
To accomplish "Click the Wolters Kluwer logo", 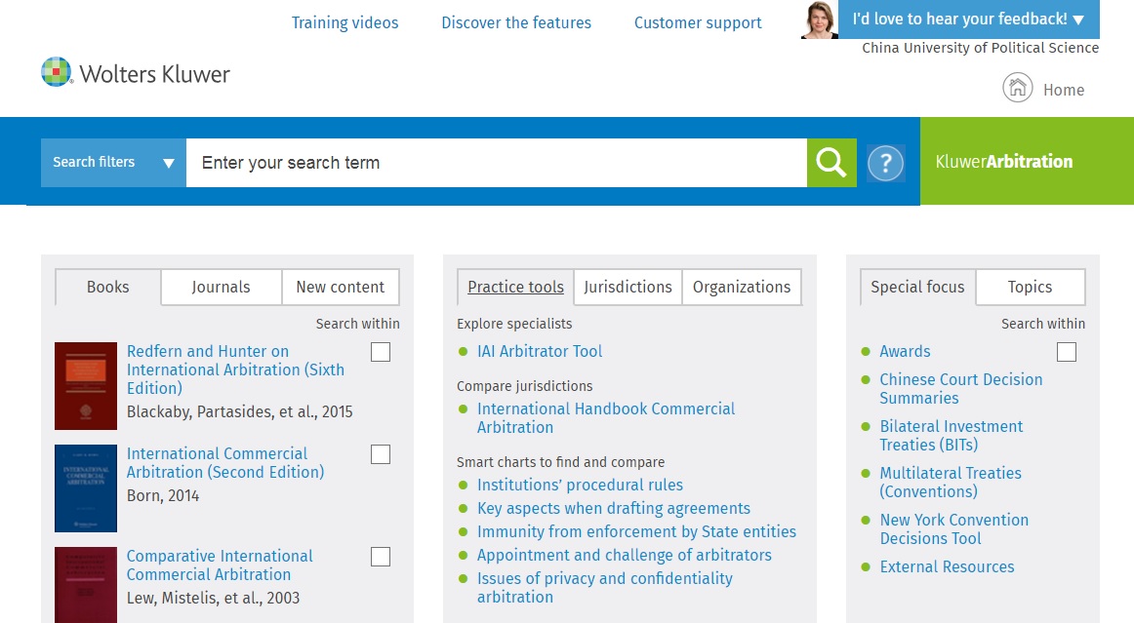I will (x=136, y=73).
